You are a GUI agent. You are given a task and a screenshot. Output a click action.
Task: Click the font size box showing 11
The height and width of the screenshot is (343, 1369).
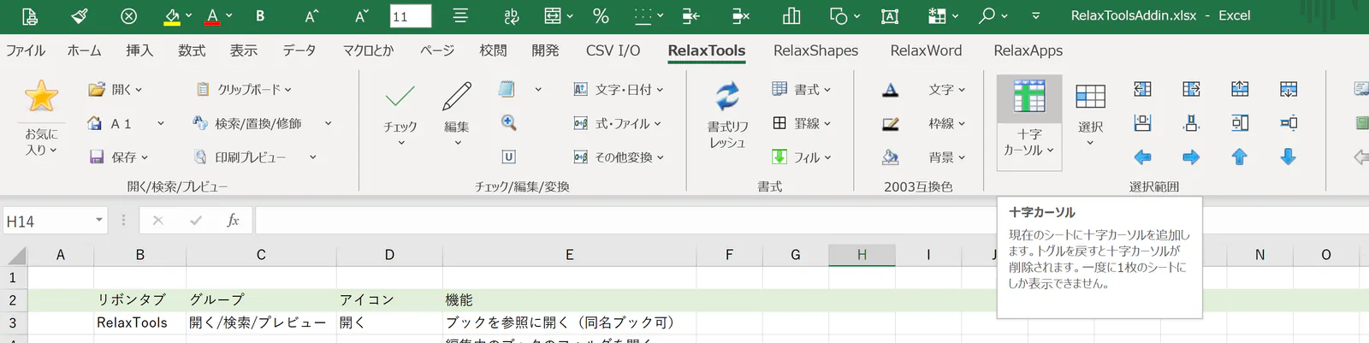[411, 16]
